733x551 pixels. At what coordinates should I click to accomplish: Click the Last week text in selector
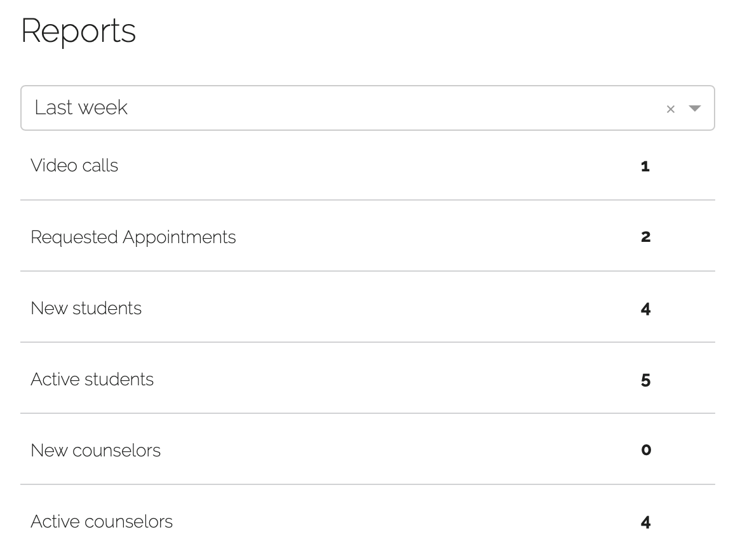point(81,108)
